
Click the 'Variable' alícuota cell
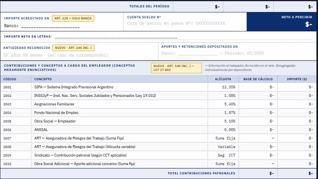point(227,147)
